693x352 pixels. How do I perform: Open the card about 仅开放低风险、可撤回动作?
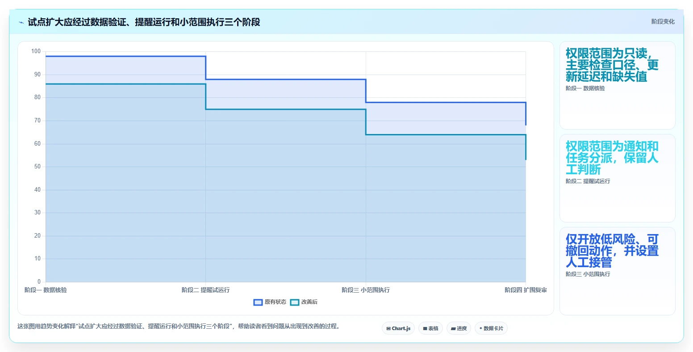pyautogui.click(x=617, y=271)
